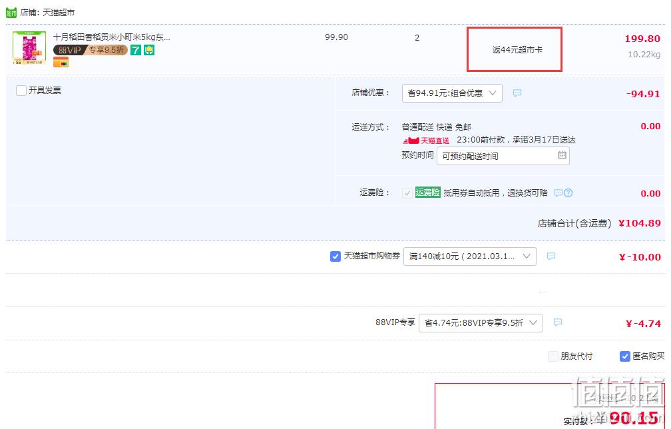
Task: Open the rice product thumbnail image
Action: click(29, 48)
